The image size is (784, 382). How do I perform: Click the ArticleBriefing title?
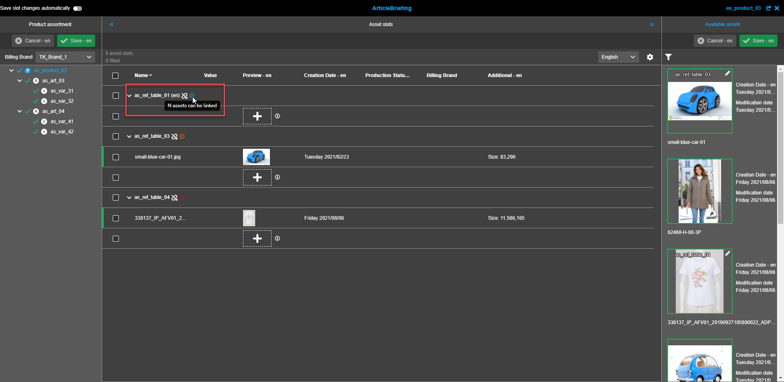coord(392,8)
